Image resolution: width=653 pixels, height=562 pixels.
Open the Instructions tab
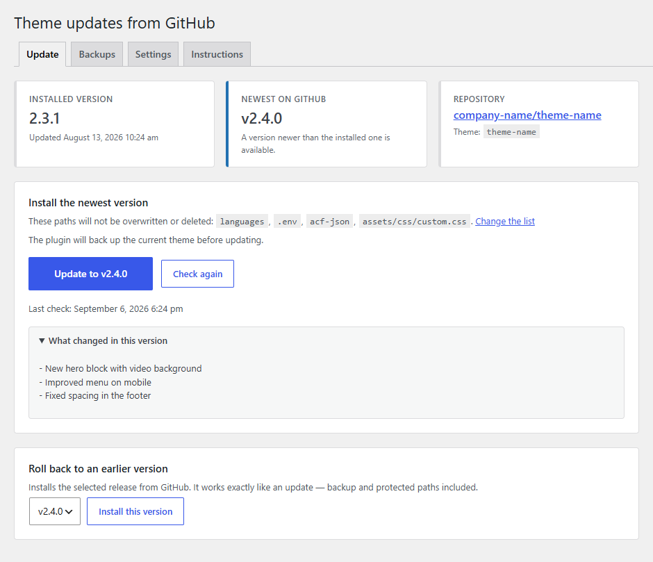[217, 54]
